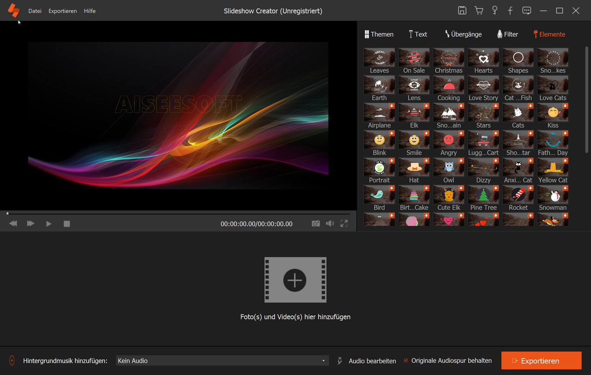
Task: Switch to the Übergänge tab
Action: 463,34
